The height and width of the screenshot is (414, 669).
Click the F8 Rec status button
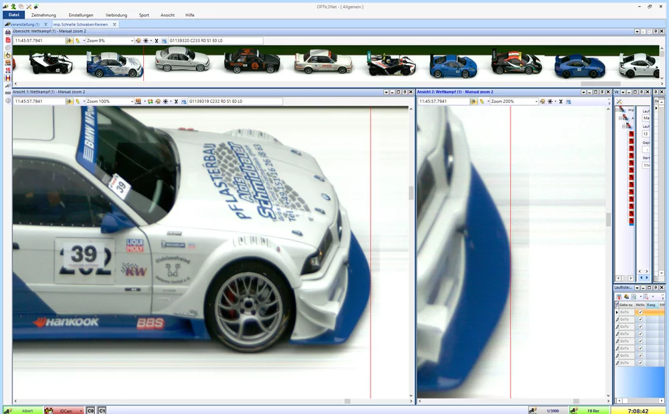click(591, 411)
